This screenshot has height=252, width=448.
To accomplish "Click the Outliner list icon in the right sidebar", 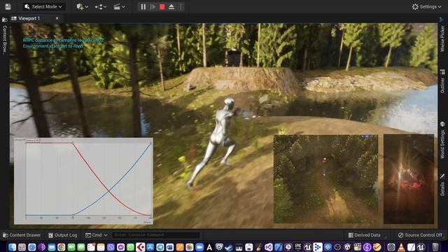I will [x=442, y=72].
